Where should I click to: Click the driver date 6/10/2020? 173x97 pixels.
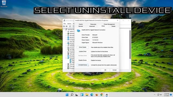95,37
